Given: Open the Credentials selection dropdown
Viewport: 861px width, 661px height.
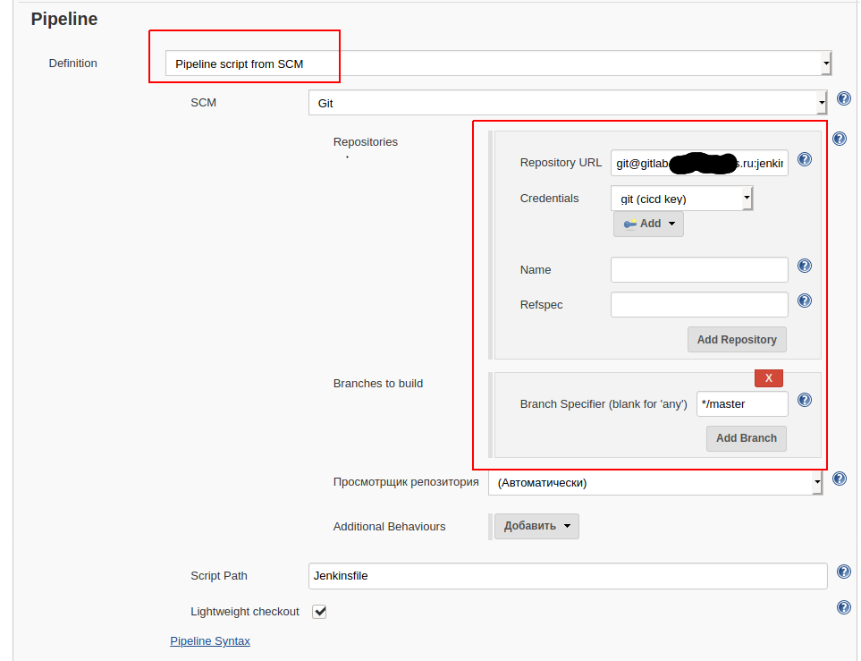Looking at the screenshot, I should (681, 198).
